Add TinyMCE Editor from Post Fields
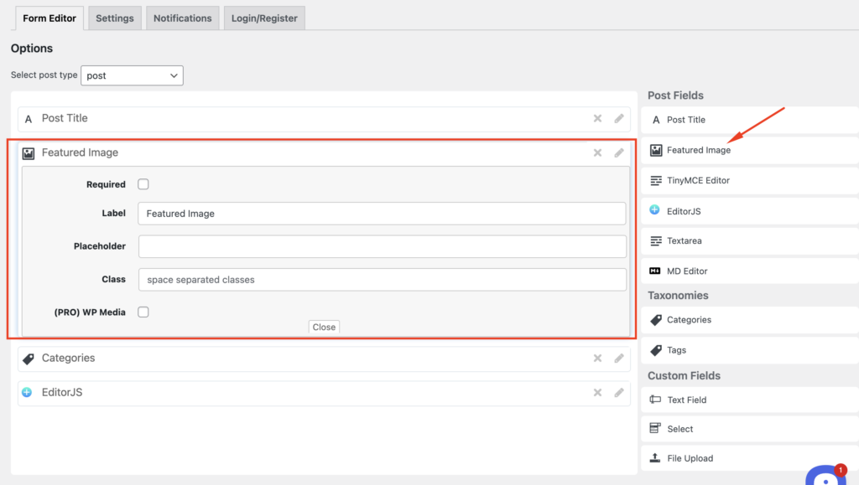859x485 pixels. [698, 180]
